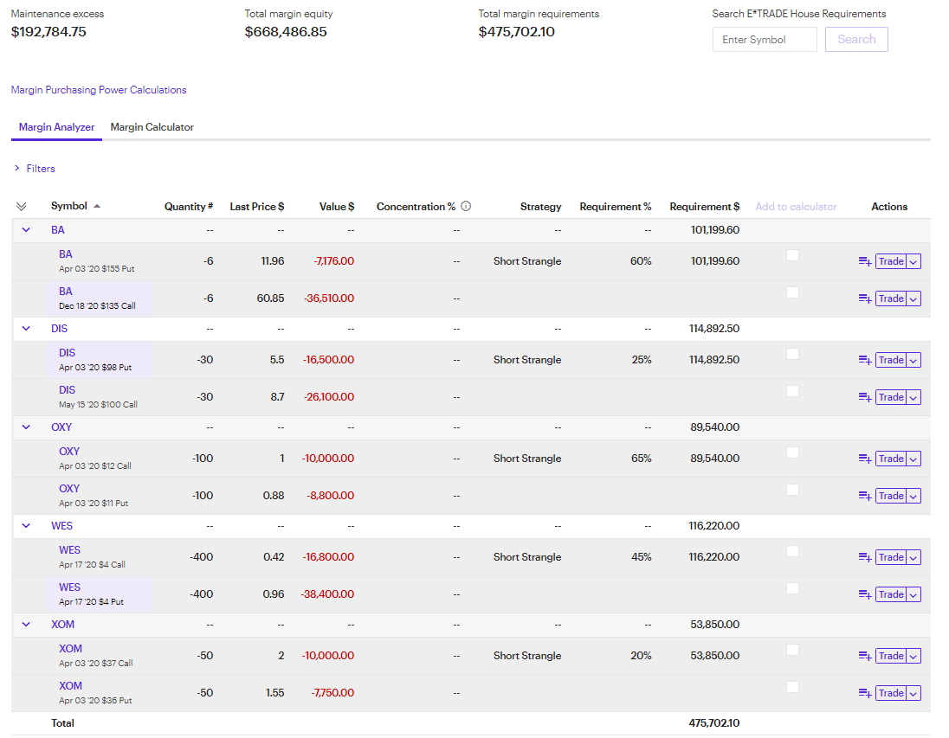949x738 pixels.
Task: Click Trade for DIS Apr 03 $98 Put
Action: (891, 360)
